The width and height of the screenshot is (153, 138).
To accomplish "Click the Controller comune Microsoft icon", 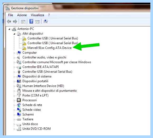I will [19, 62].
